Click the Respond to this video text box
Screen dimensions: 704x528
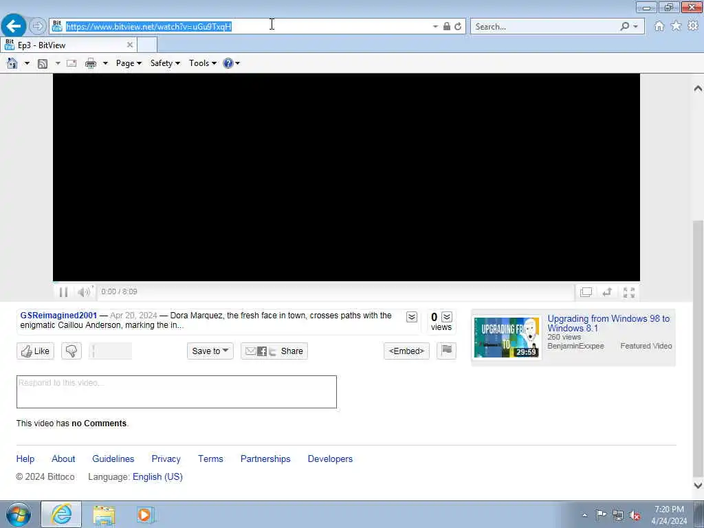coord(177,392)
